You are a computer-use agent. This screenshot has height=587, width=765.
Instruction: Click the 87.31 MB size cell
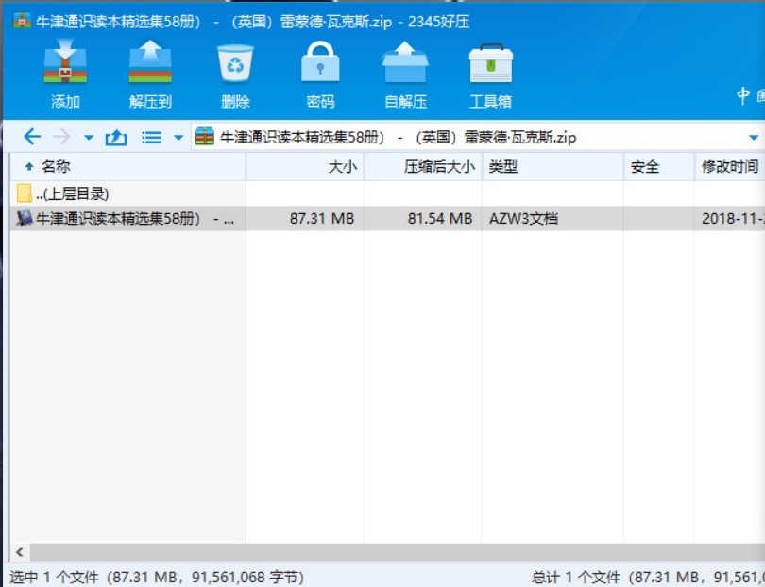322,218
